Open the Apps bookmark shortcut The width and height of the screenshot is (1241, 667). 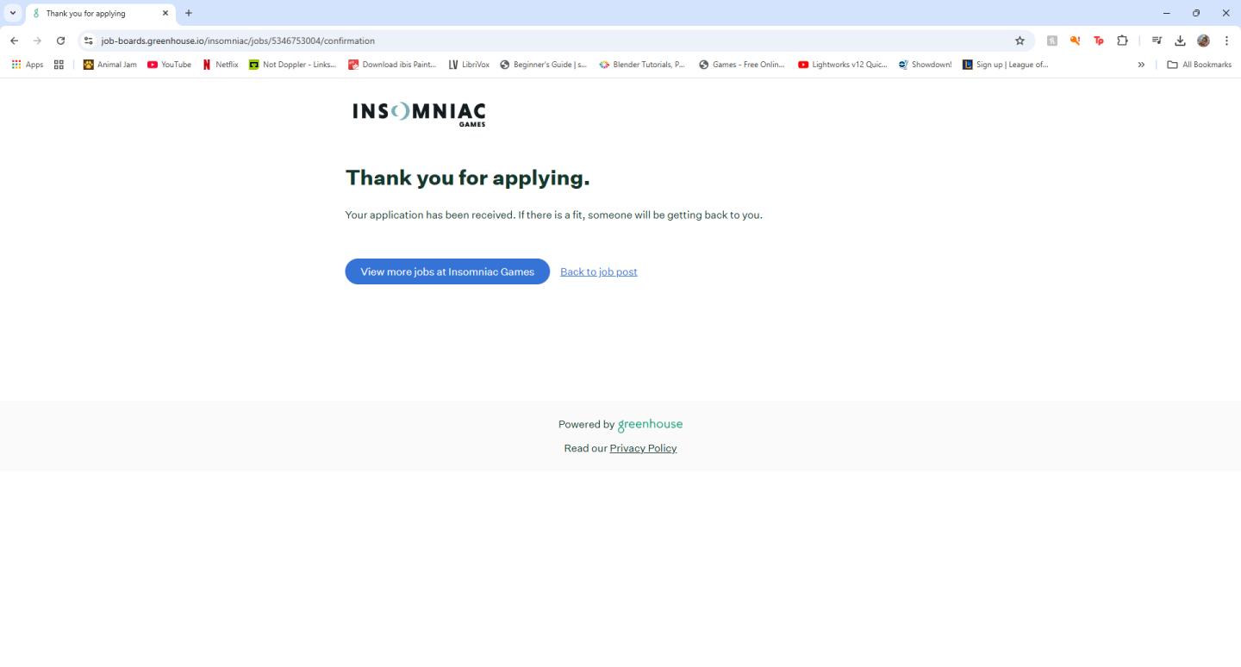[28, 65]
